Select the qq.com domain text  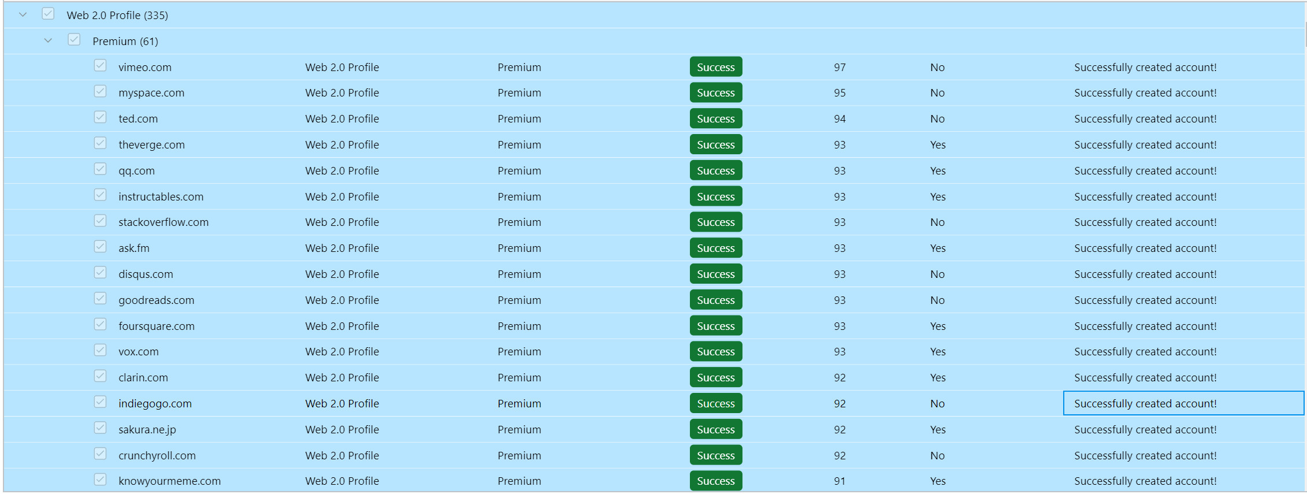(x=136, y=171)
